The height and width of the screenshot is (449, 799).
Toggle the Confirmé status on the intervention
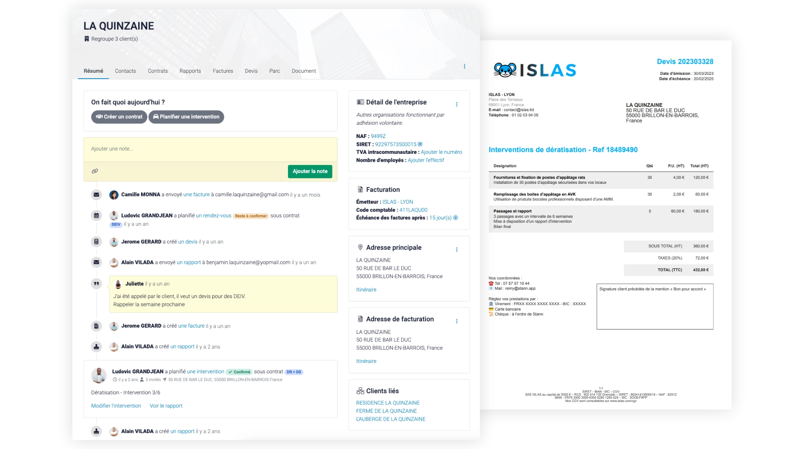coord(239,371)
